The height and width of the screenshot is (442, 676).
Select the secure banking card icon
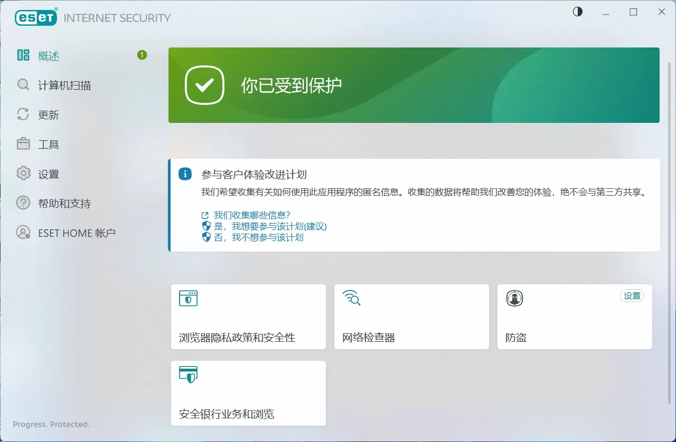189,375
